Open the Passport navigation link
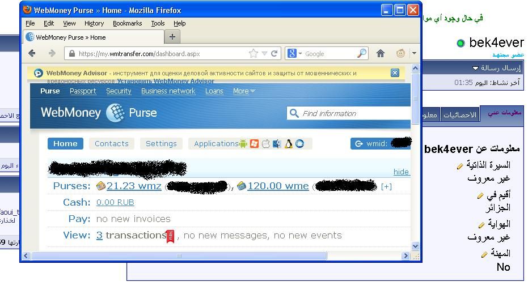The image size is (528, 290). [83, 91]
